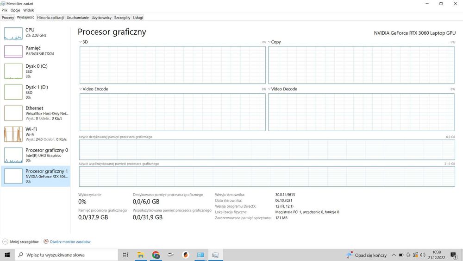
Task: Open the Plik menu
Action: point(5,10)
